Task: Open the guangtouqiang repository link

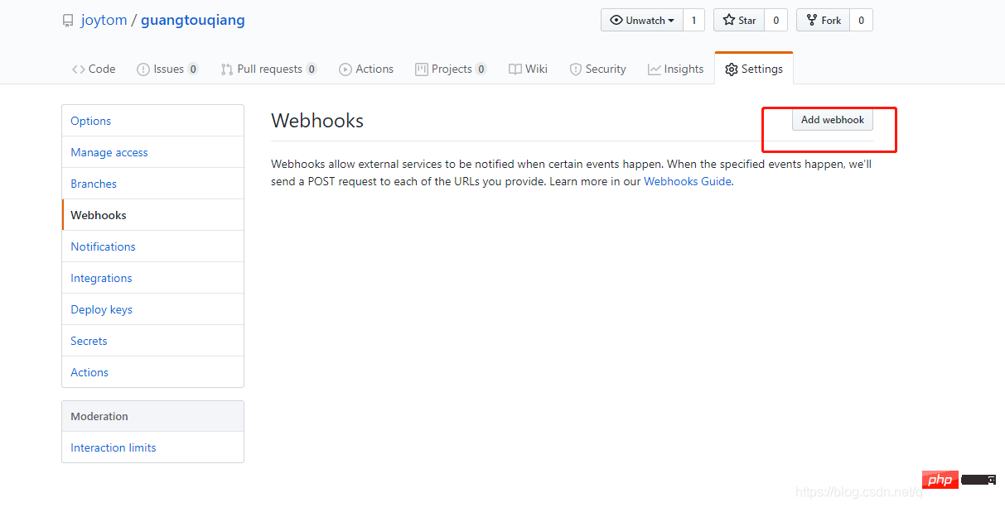Action: 193,21
